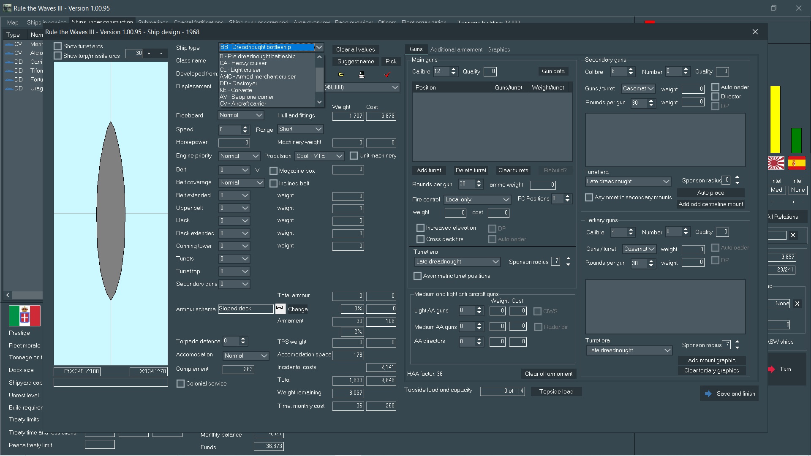Viewport: 811px width, 456px height.
Task: Click the open folder icon
Action: click(x=341, y=75)
